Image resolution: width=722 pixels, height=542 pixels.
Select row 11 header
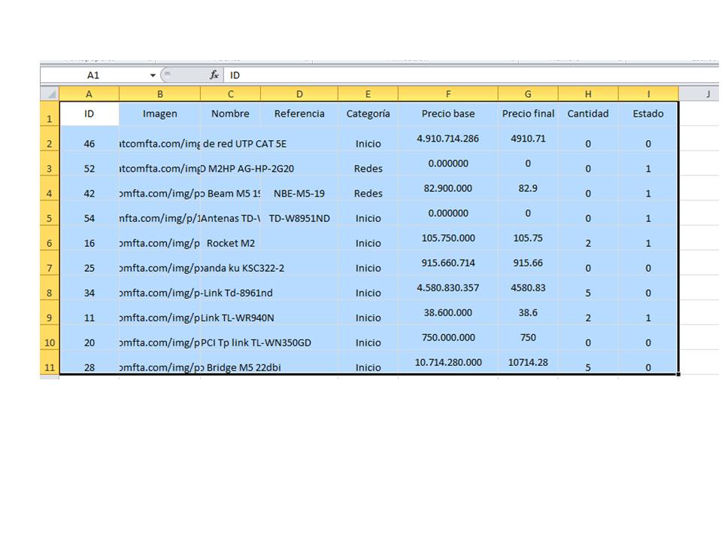tap(50, 362)
